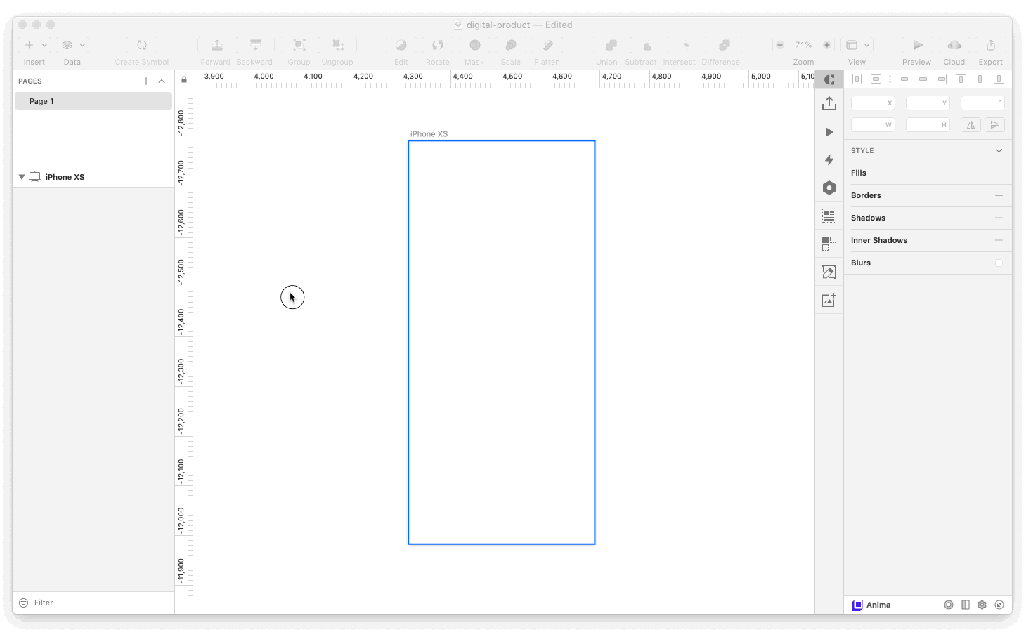
Task: Select the Anima lightning icon
Action: (x=829, y=159)
